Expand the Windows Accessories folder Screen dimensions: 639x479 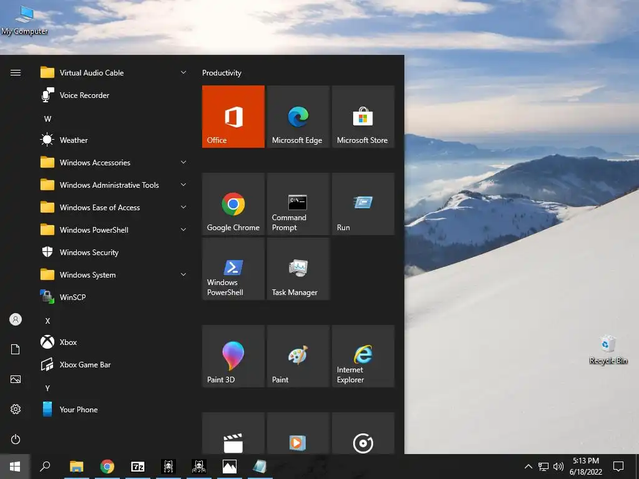(114, 163)
